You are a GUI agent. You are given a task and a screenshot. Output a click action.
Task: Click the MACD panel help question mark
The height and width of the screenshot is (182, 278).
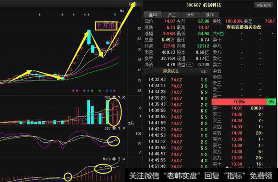click(119, 159)
